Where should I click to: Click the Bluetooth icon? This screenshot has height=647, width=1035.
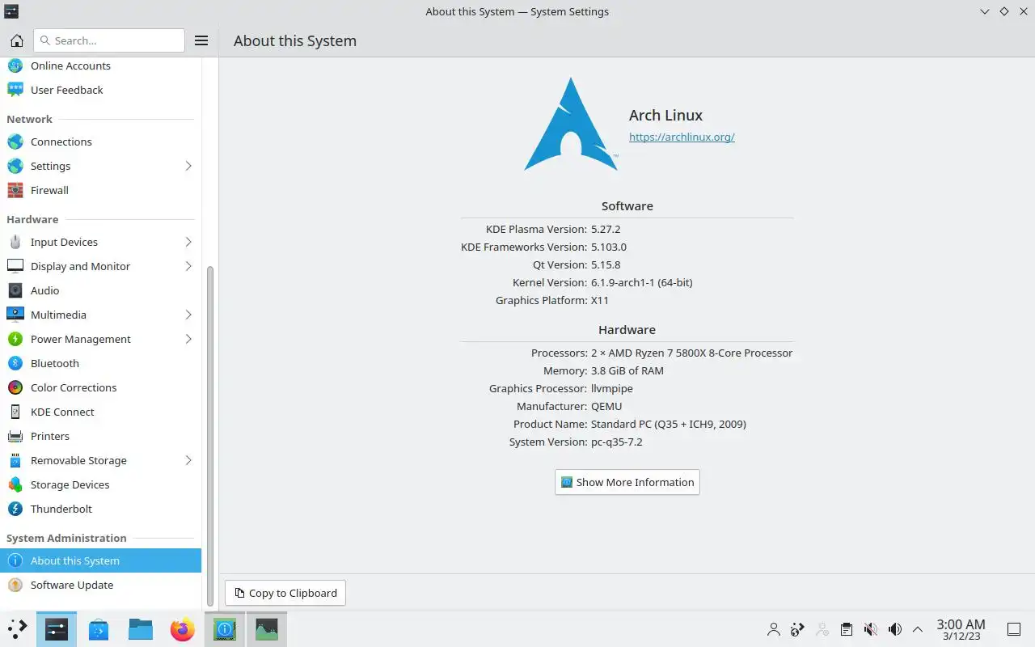pos(15,363)
